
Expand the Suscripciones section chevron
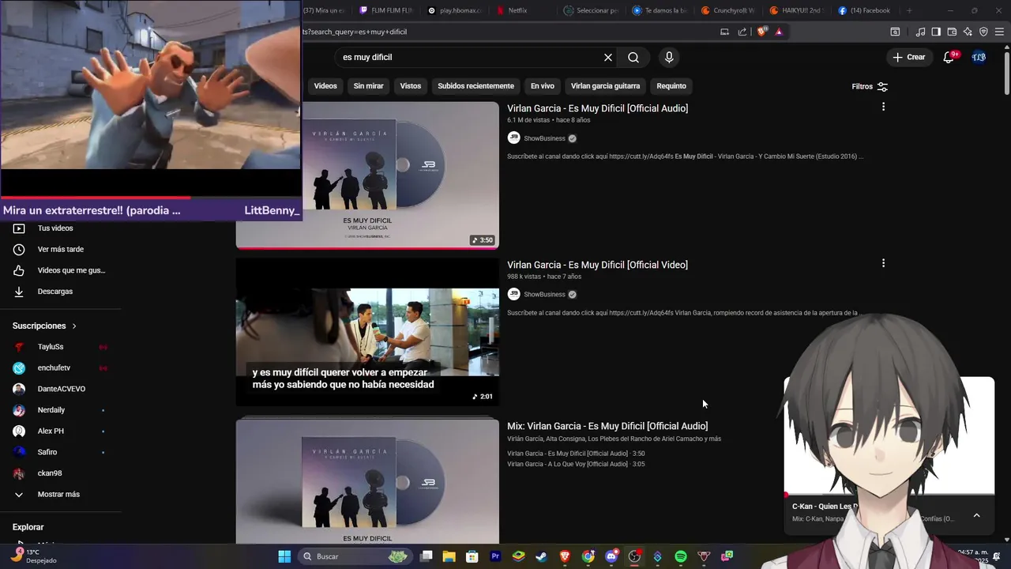tap(74, 326)
